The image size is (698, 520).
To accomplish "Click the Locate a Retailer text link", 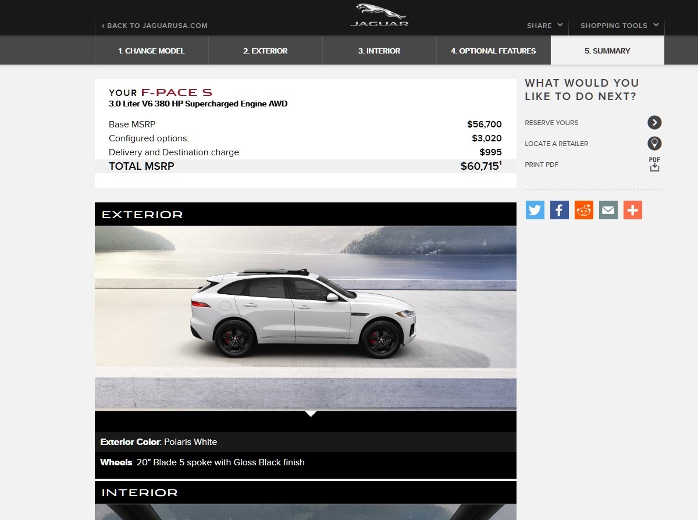I will point(556,144).
